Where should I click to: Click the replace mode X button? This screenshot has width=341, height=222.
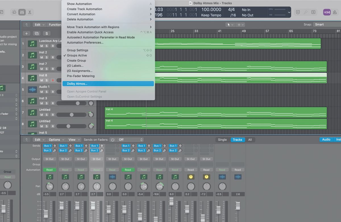(x=298, y=12)
